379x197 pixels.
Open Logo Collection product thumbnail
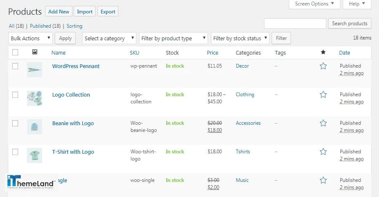tap(35, 98)
